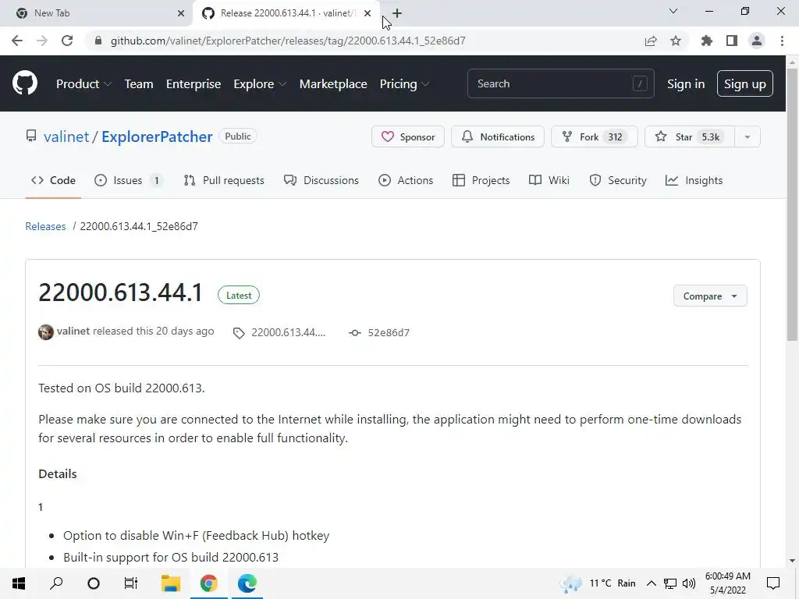This screenshot has height=599, width=799.
Task: Open the ExplorerPatcher repository link
Action: tap(157, 136)
